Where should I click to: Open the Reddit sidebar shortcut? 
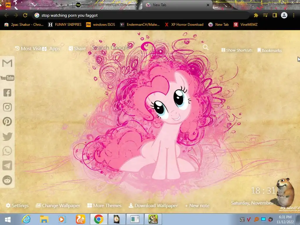point(7,180)
